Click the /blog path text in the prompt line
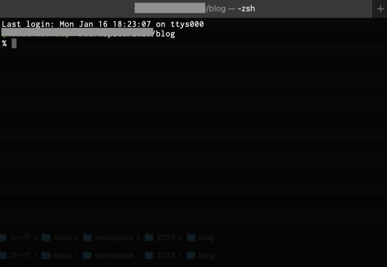Viewport: 387px width, 267px height. coord(164,34)
